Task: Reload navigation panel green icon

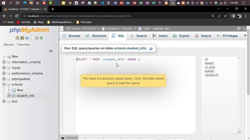Action: (41, 38)
